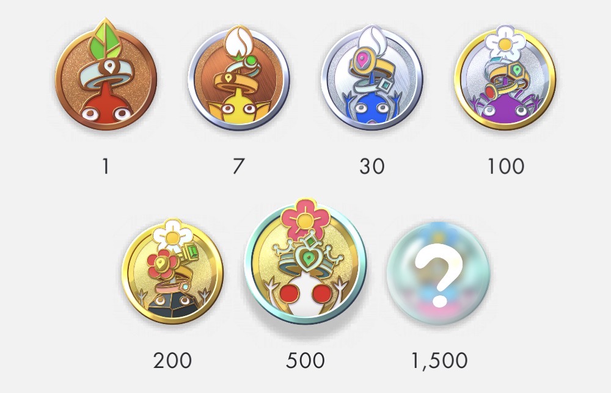Select the purple Pikmin 100 badge
This screenshot has width=611, height=393.
click(505, 77)
